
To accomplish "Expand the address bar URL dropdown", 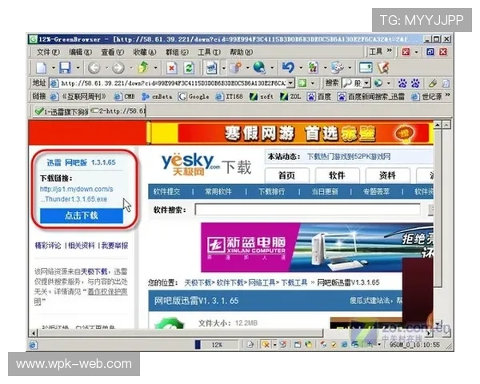I will pyautogui.click(x=291, y=83).
